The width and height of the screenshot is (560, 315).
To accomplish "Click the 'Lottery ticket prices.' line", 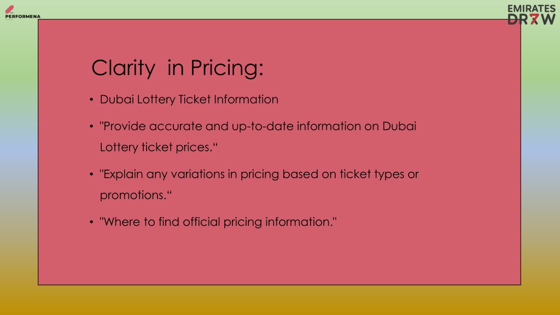I will [x=159, y=147].
